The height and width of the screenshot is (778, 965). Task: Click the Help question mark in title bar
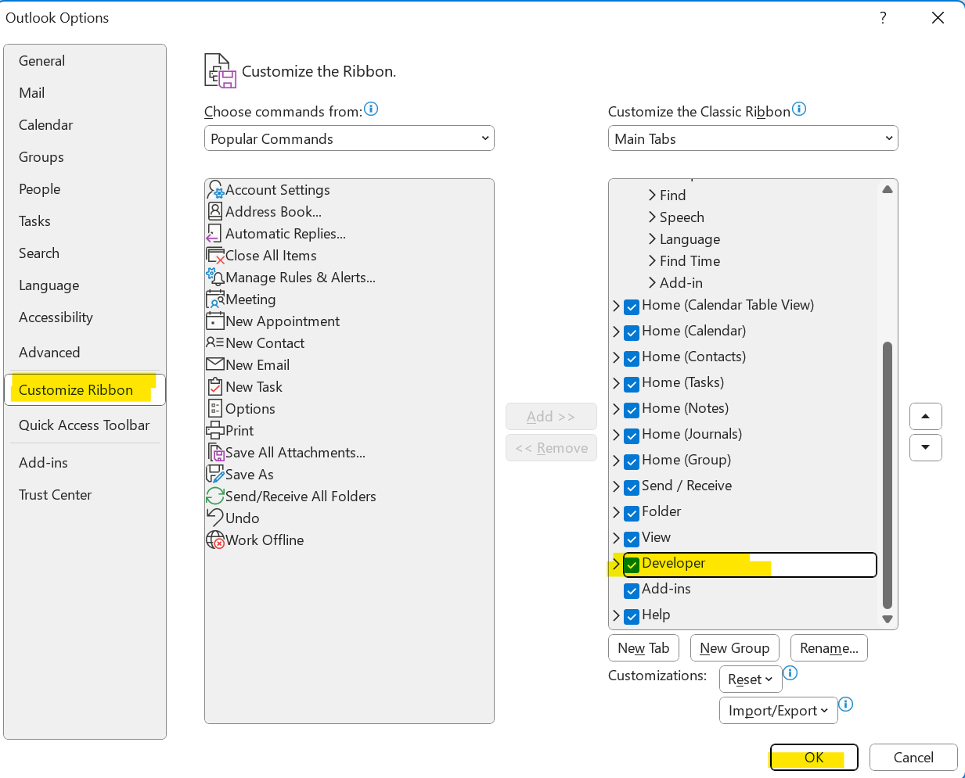tap(883, 17)
